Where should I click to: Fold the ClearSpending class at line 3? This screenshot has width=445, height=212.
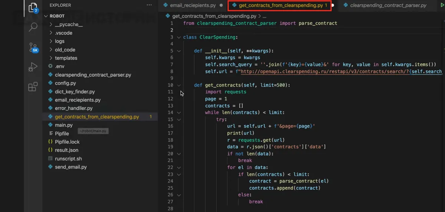coord(179,37)
